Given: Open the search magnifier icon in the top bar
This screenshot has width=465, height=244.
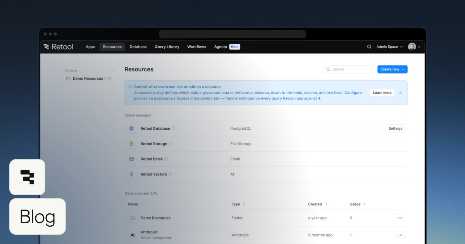Looking at the screenshot, I should click(369, 47).
